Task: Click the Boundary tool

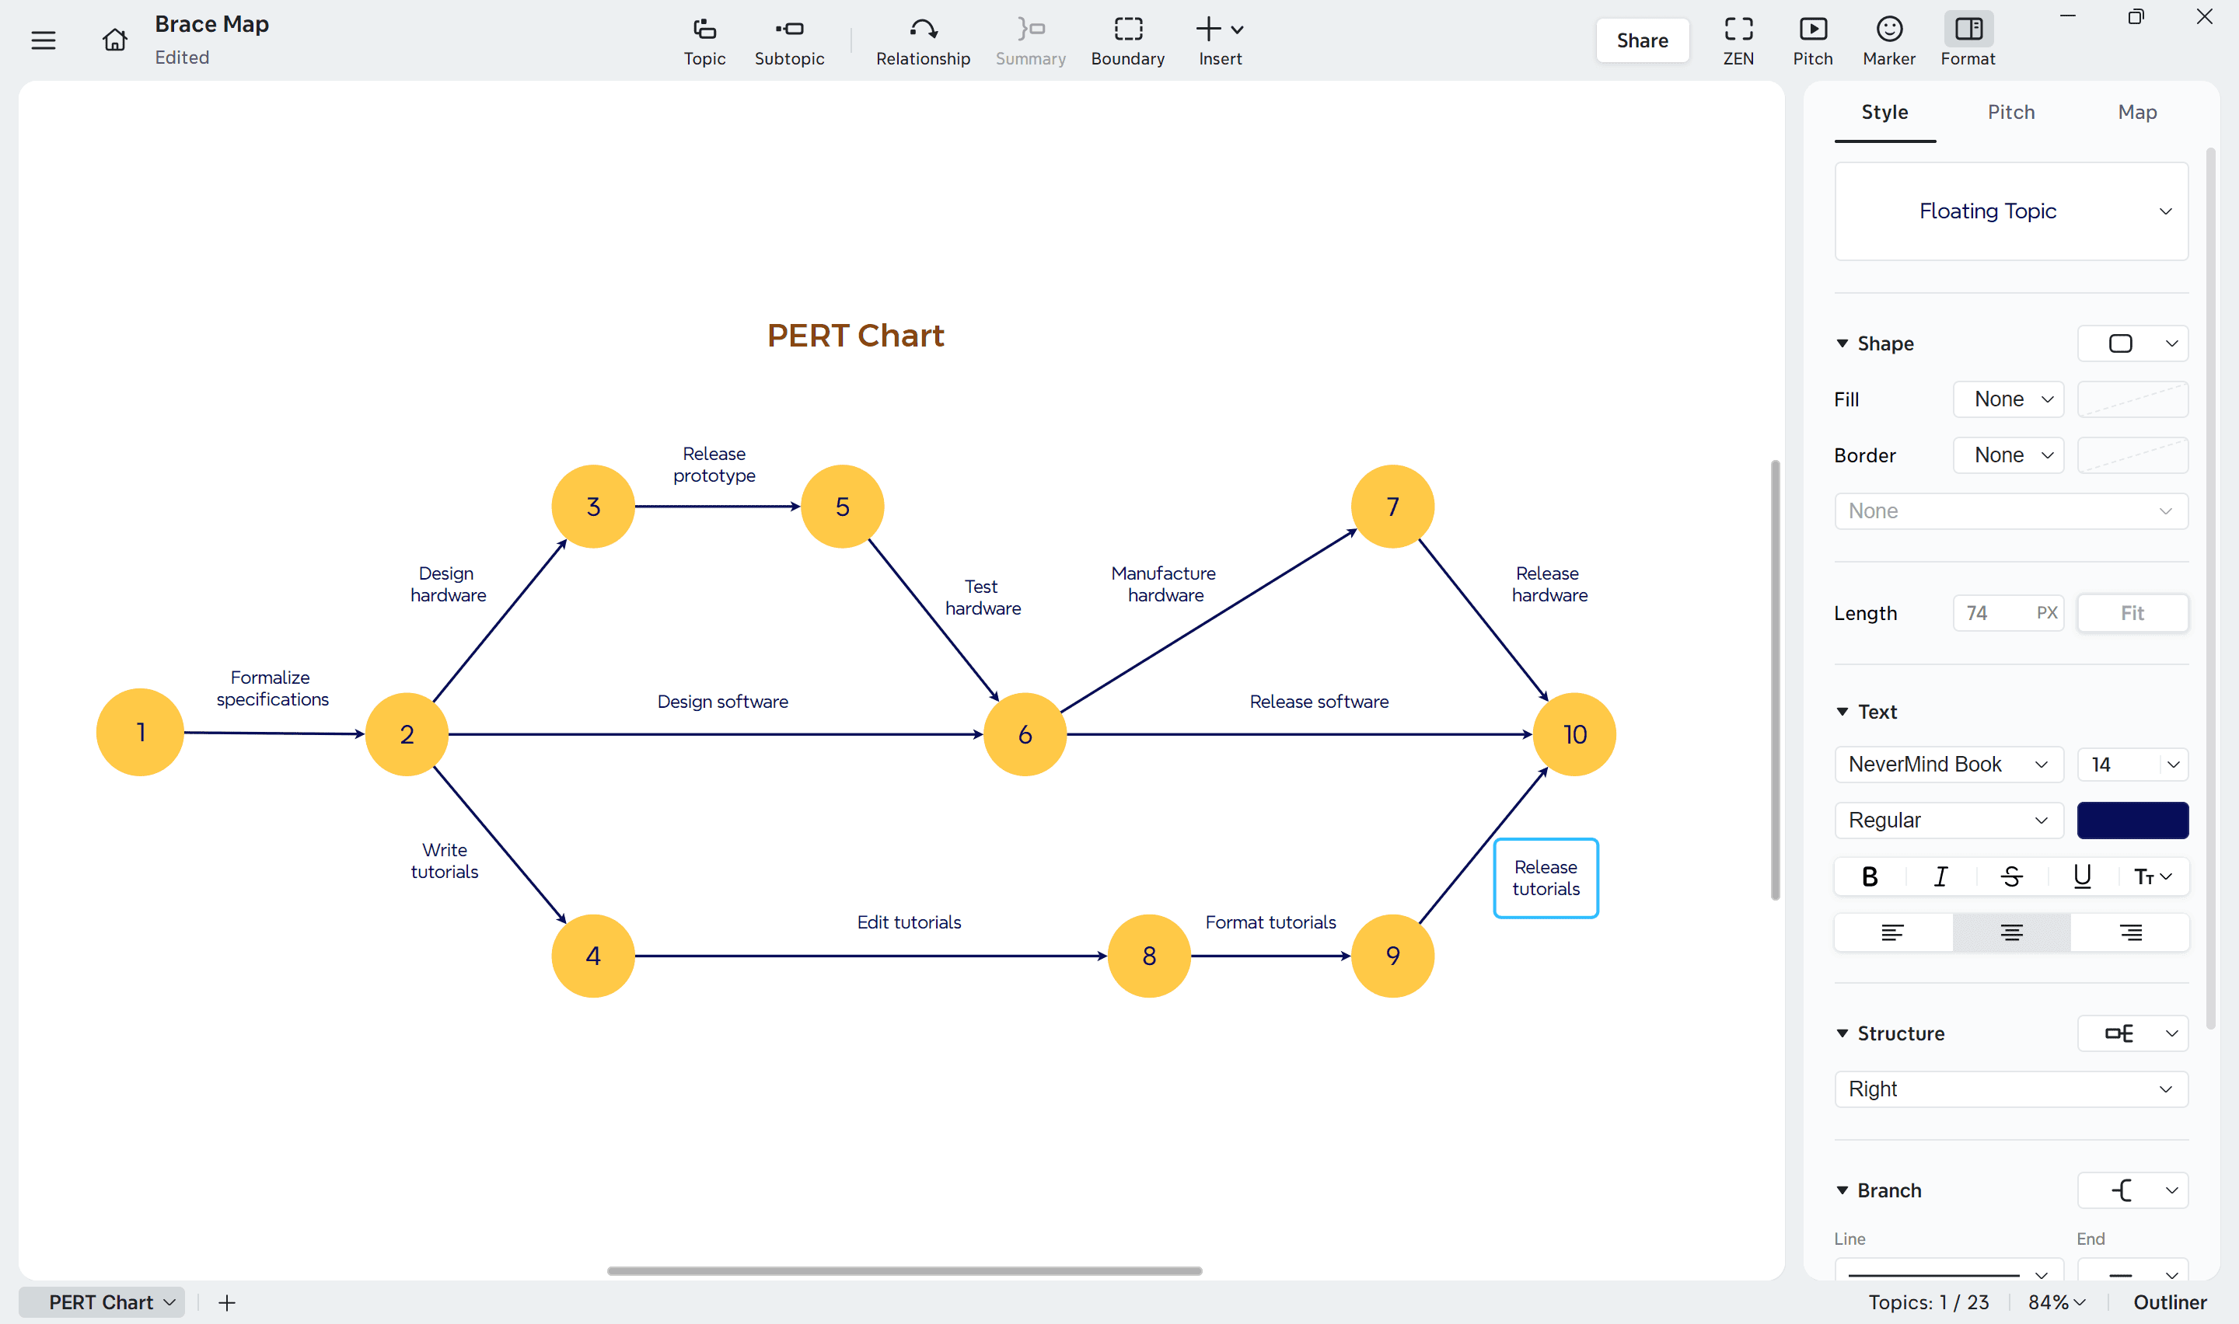Action: tap(1127, 40)
